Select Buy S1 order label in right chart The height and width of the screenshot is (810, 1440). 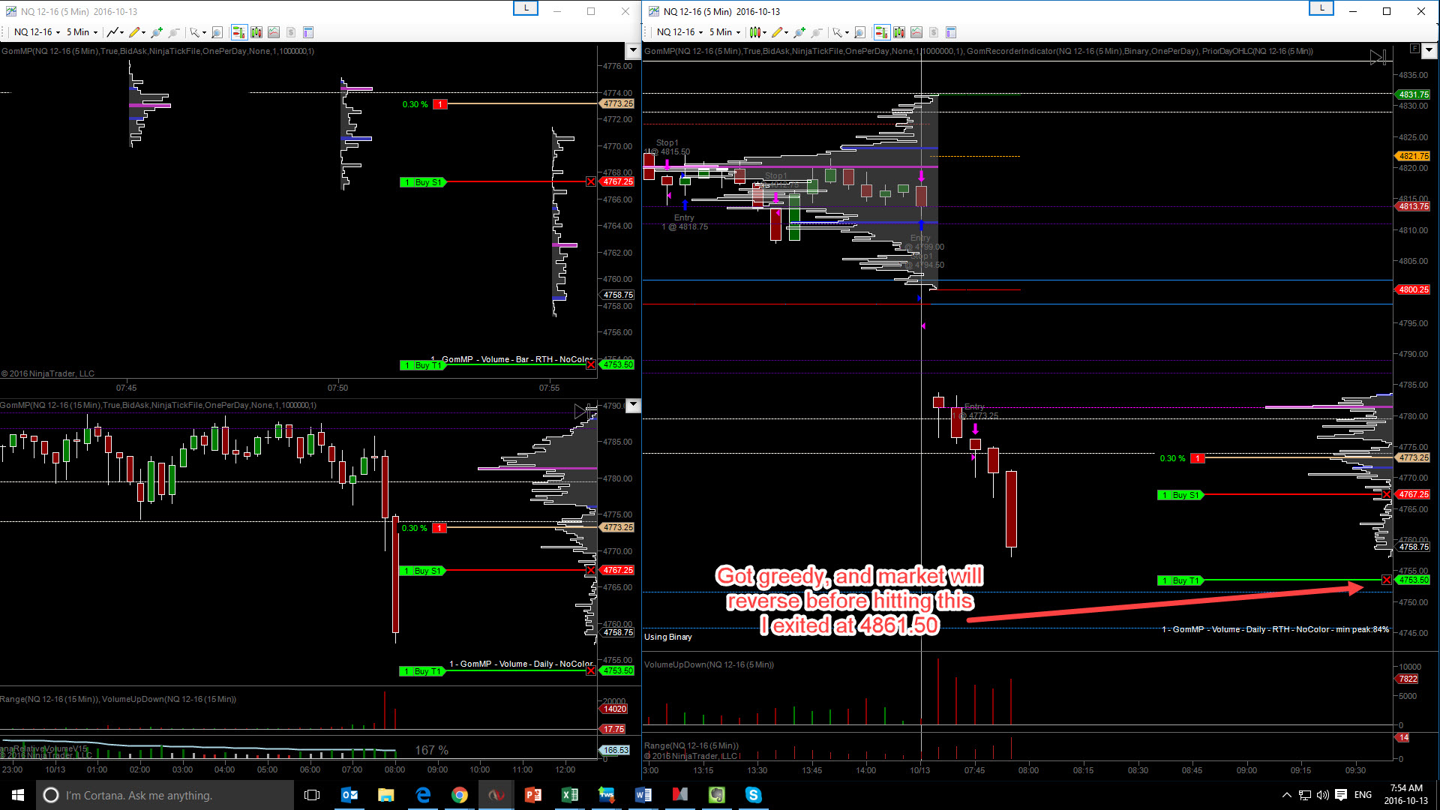[1180, 495]
